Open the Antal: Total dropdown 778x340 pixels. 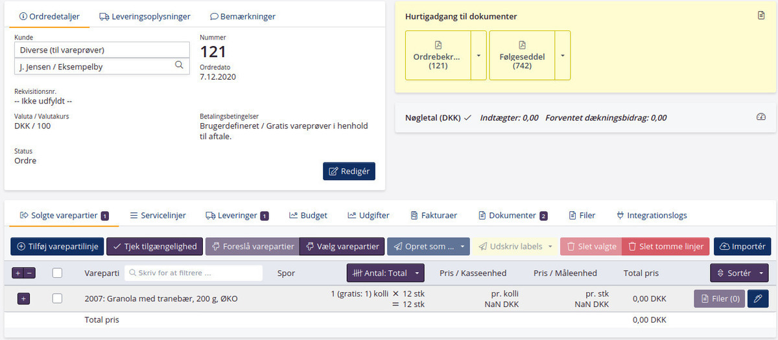385,273
